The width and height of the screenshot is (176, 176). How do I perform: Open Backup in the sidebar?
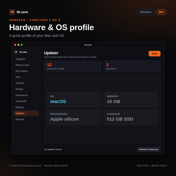click(26, 107)
